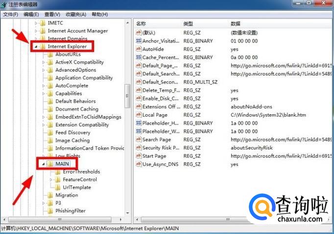Select the Document Caching folder icon
The width and height of the screenshot is (334, 234).
pyautogui.click(x=50, y=109)
